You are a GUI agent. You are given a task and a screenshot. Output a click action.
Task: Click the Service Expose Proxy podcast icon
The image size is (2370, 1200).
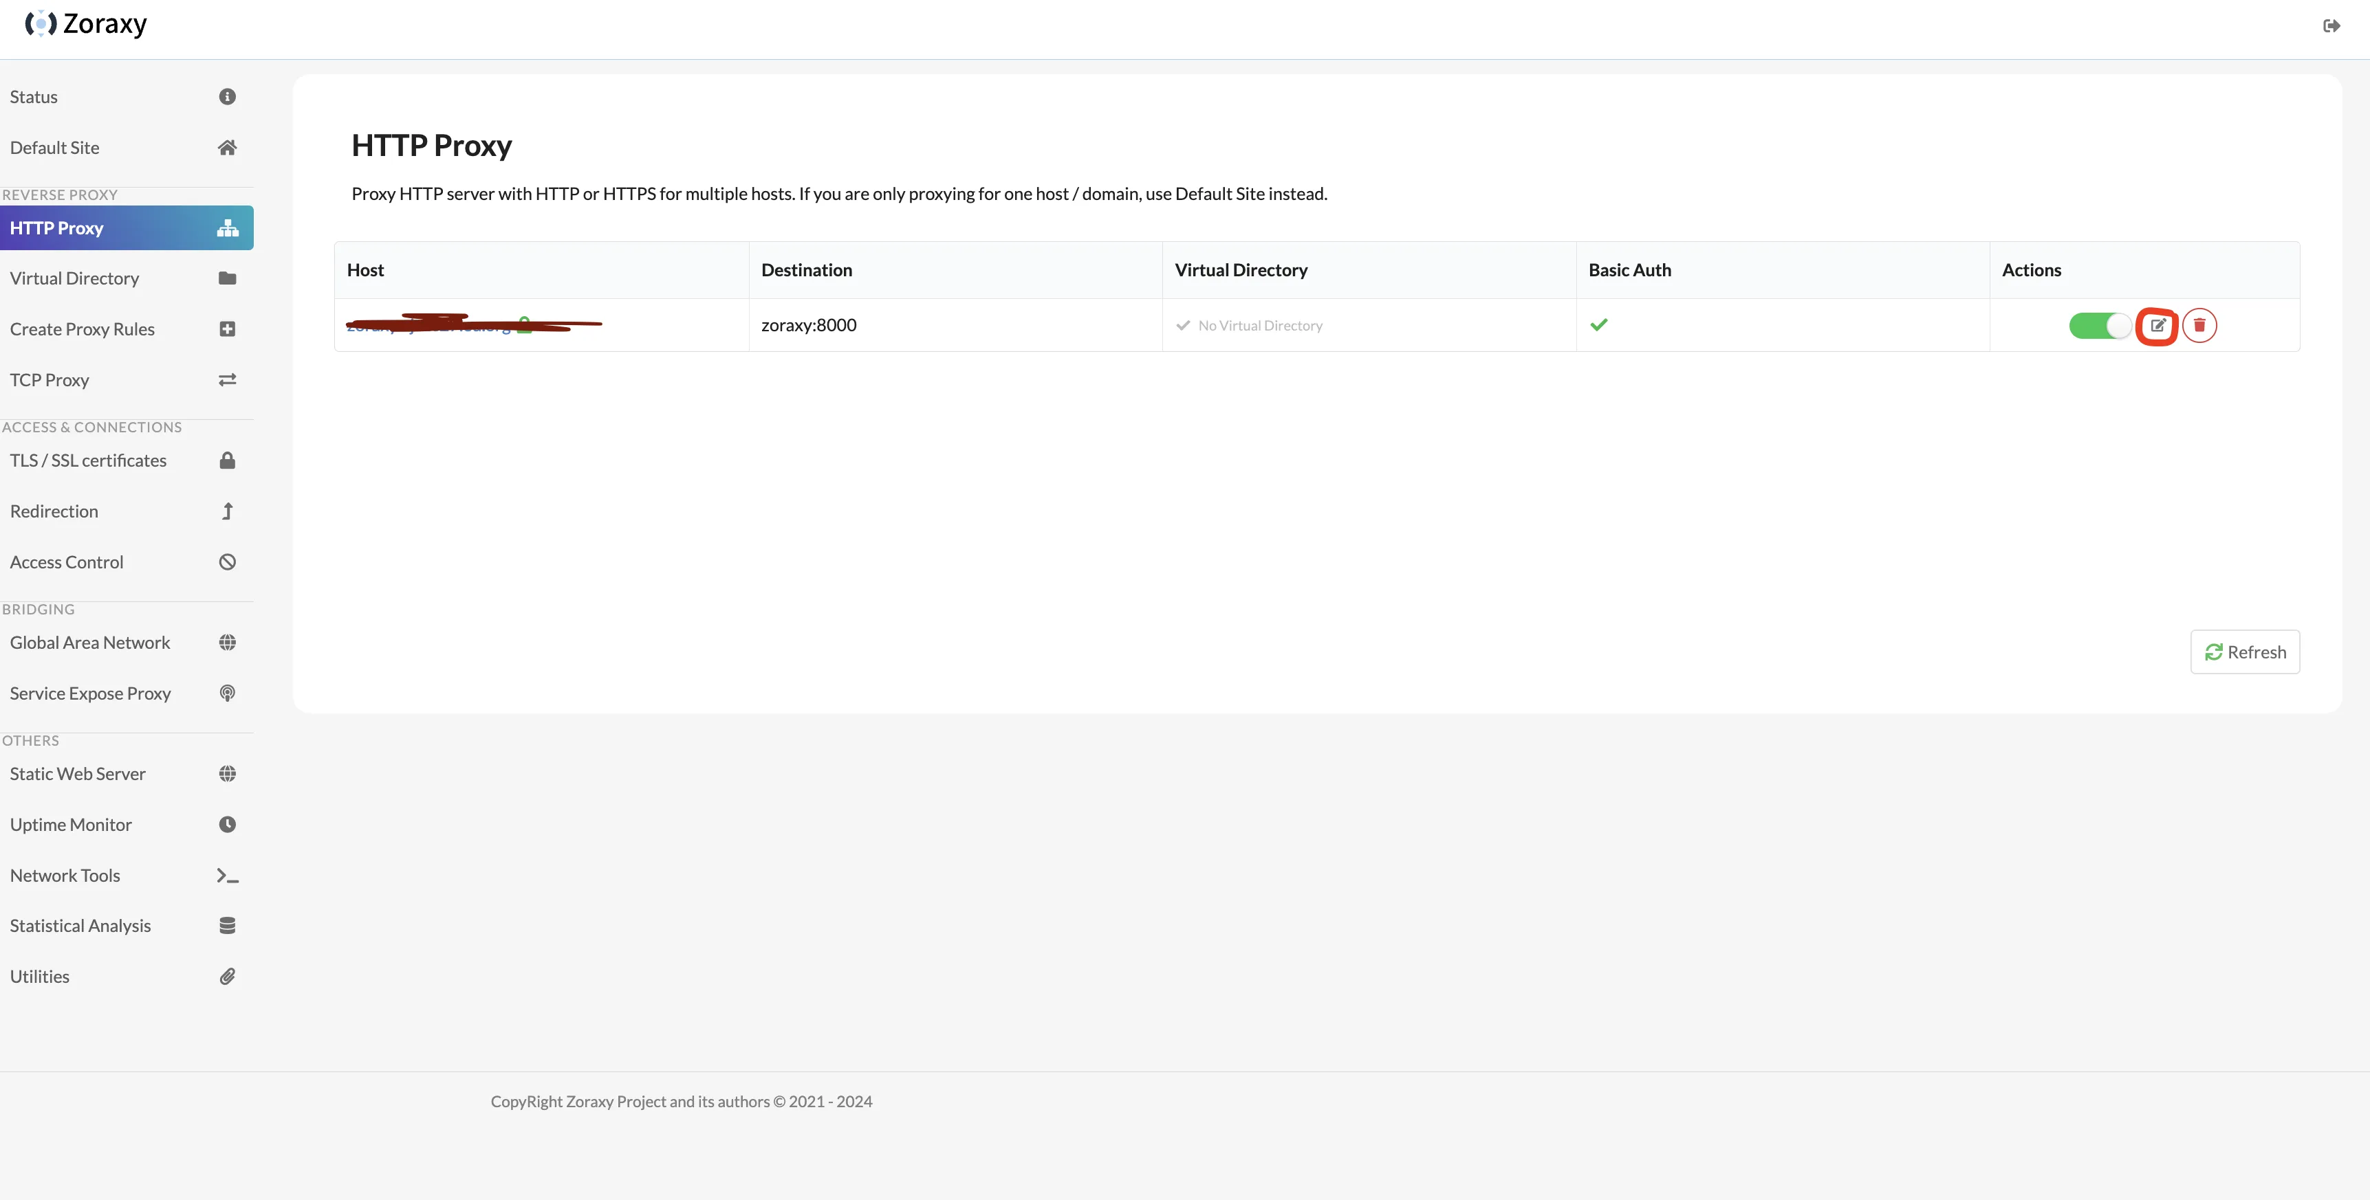click(227, 693)
